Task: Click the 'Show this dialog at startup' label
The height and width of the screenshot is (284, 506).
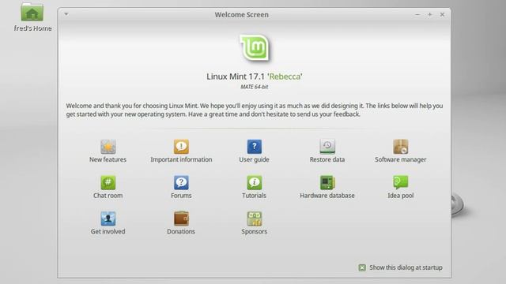Action: click(406, 267)
